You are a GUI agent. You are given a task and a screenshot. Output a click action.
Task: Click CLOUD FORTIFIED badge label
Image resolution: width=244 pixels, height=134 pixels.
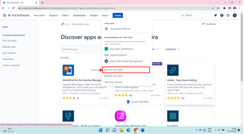[138, 102]
